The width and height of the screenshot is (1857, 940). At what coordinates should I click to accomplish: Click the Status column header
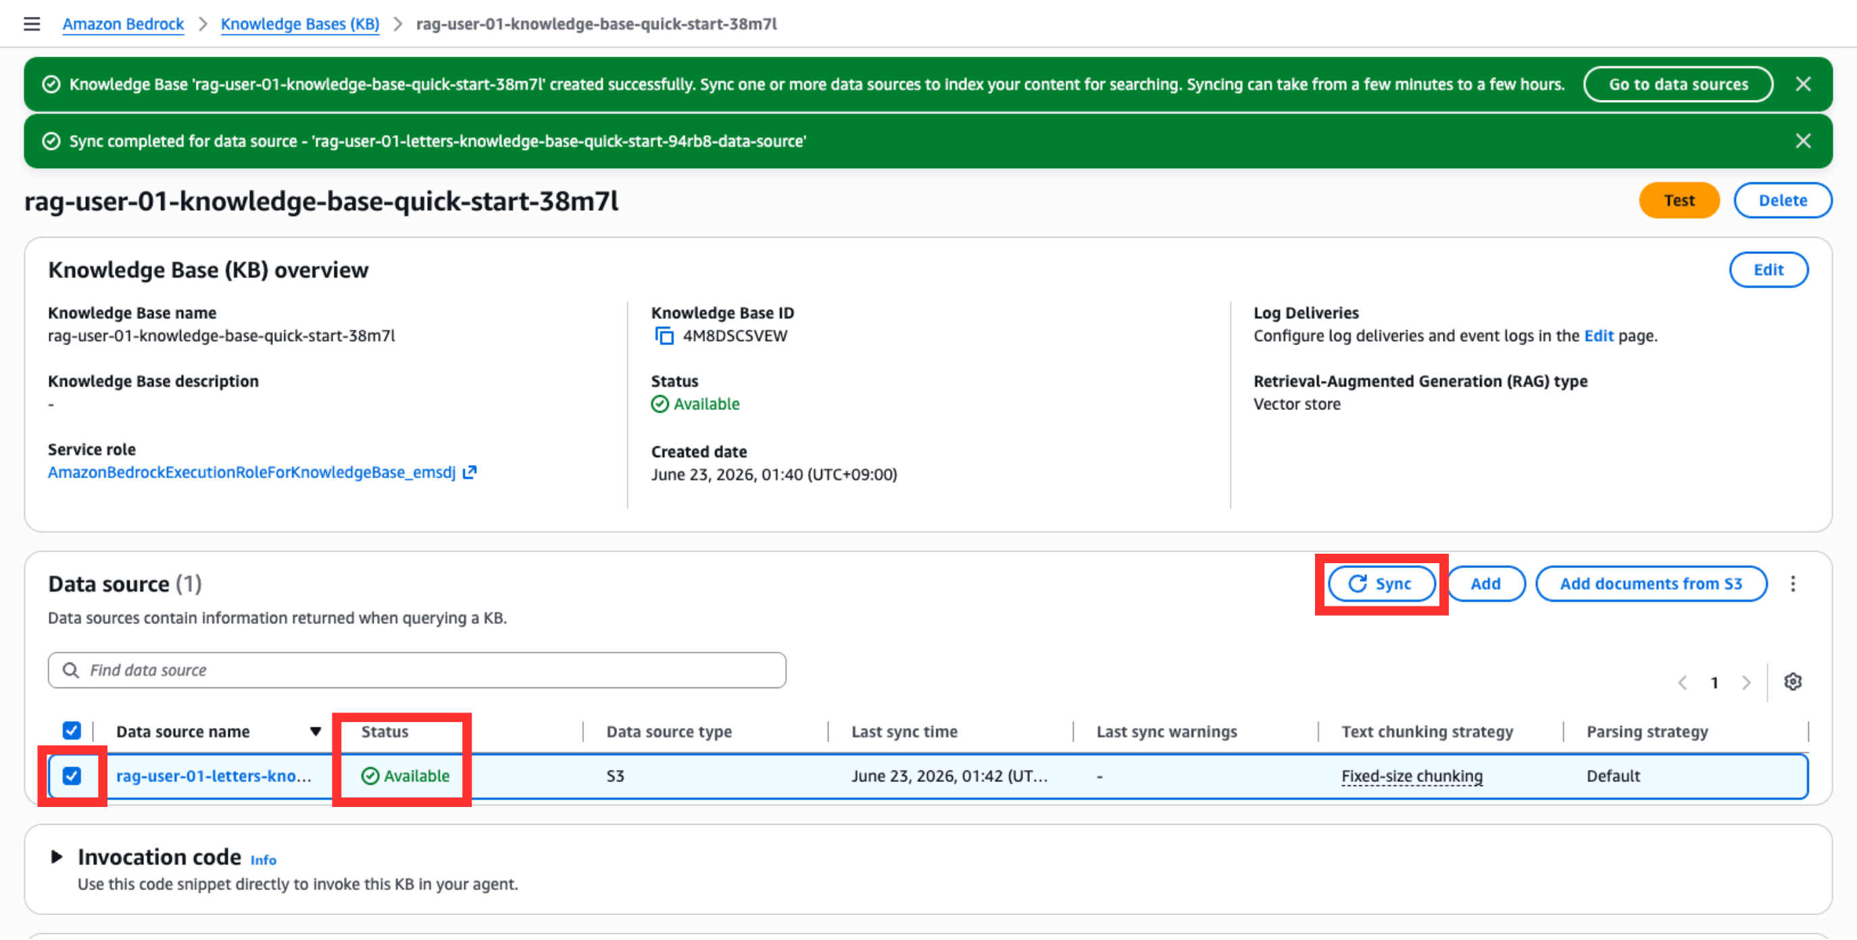pos(385,731)
